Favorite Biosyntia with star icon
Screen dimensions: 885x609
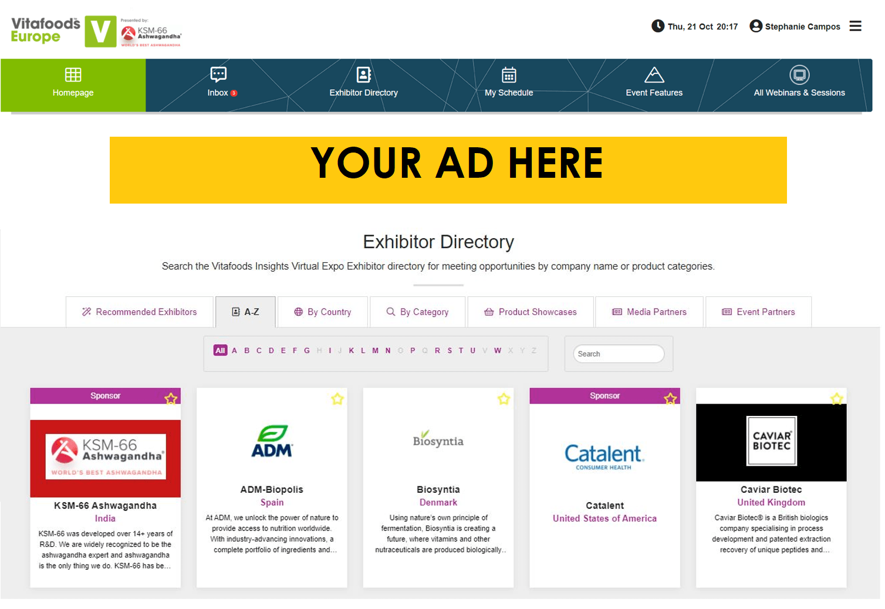(x=504, y=399)
